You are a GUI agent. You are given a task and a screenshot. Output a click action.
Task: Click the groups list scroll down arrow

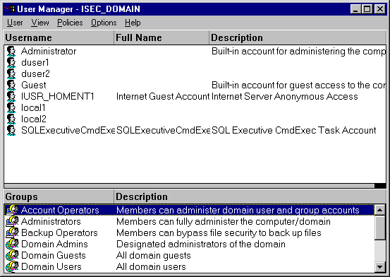point(380,267)
